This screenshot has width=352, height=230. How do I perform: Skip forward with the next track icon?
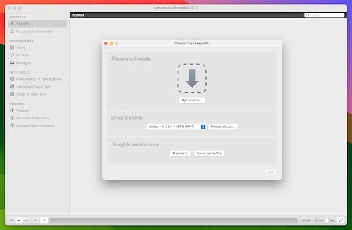tap(27, 220)
